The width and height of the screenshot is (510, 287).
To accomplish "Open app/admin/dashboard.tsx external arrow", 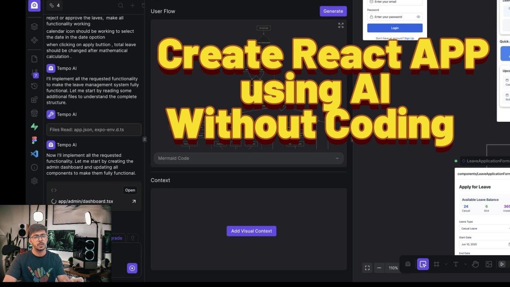I will 134,201.
